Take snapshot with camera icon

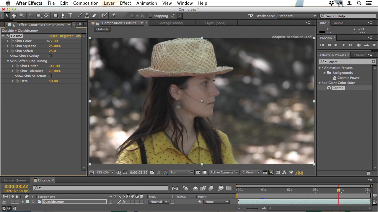(152, 173)
